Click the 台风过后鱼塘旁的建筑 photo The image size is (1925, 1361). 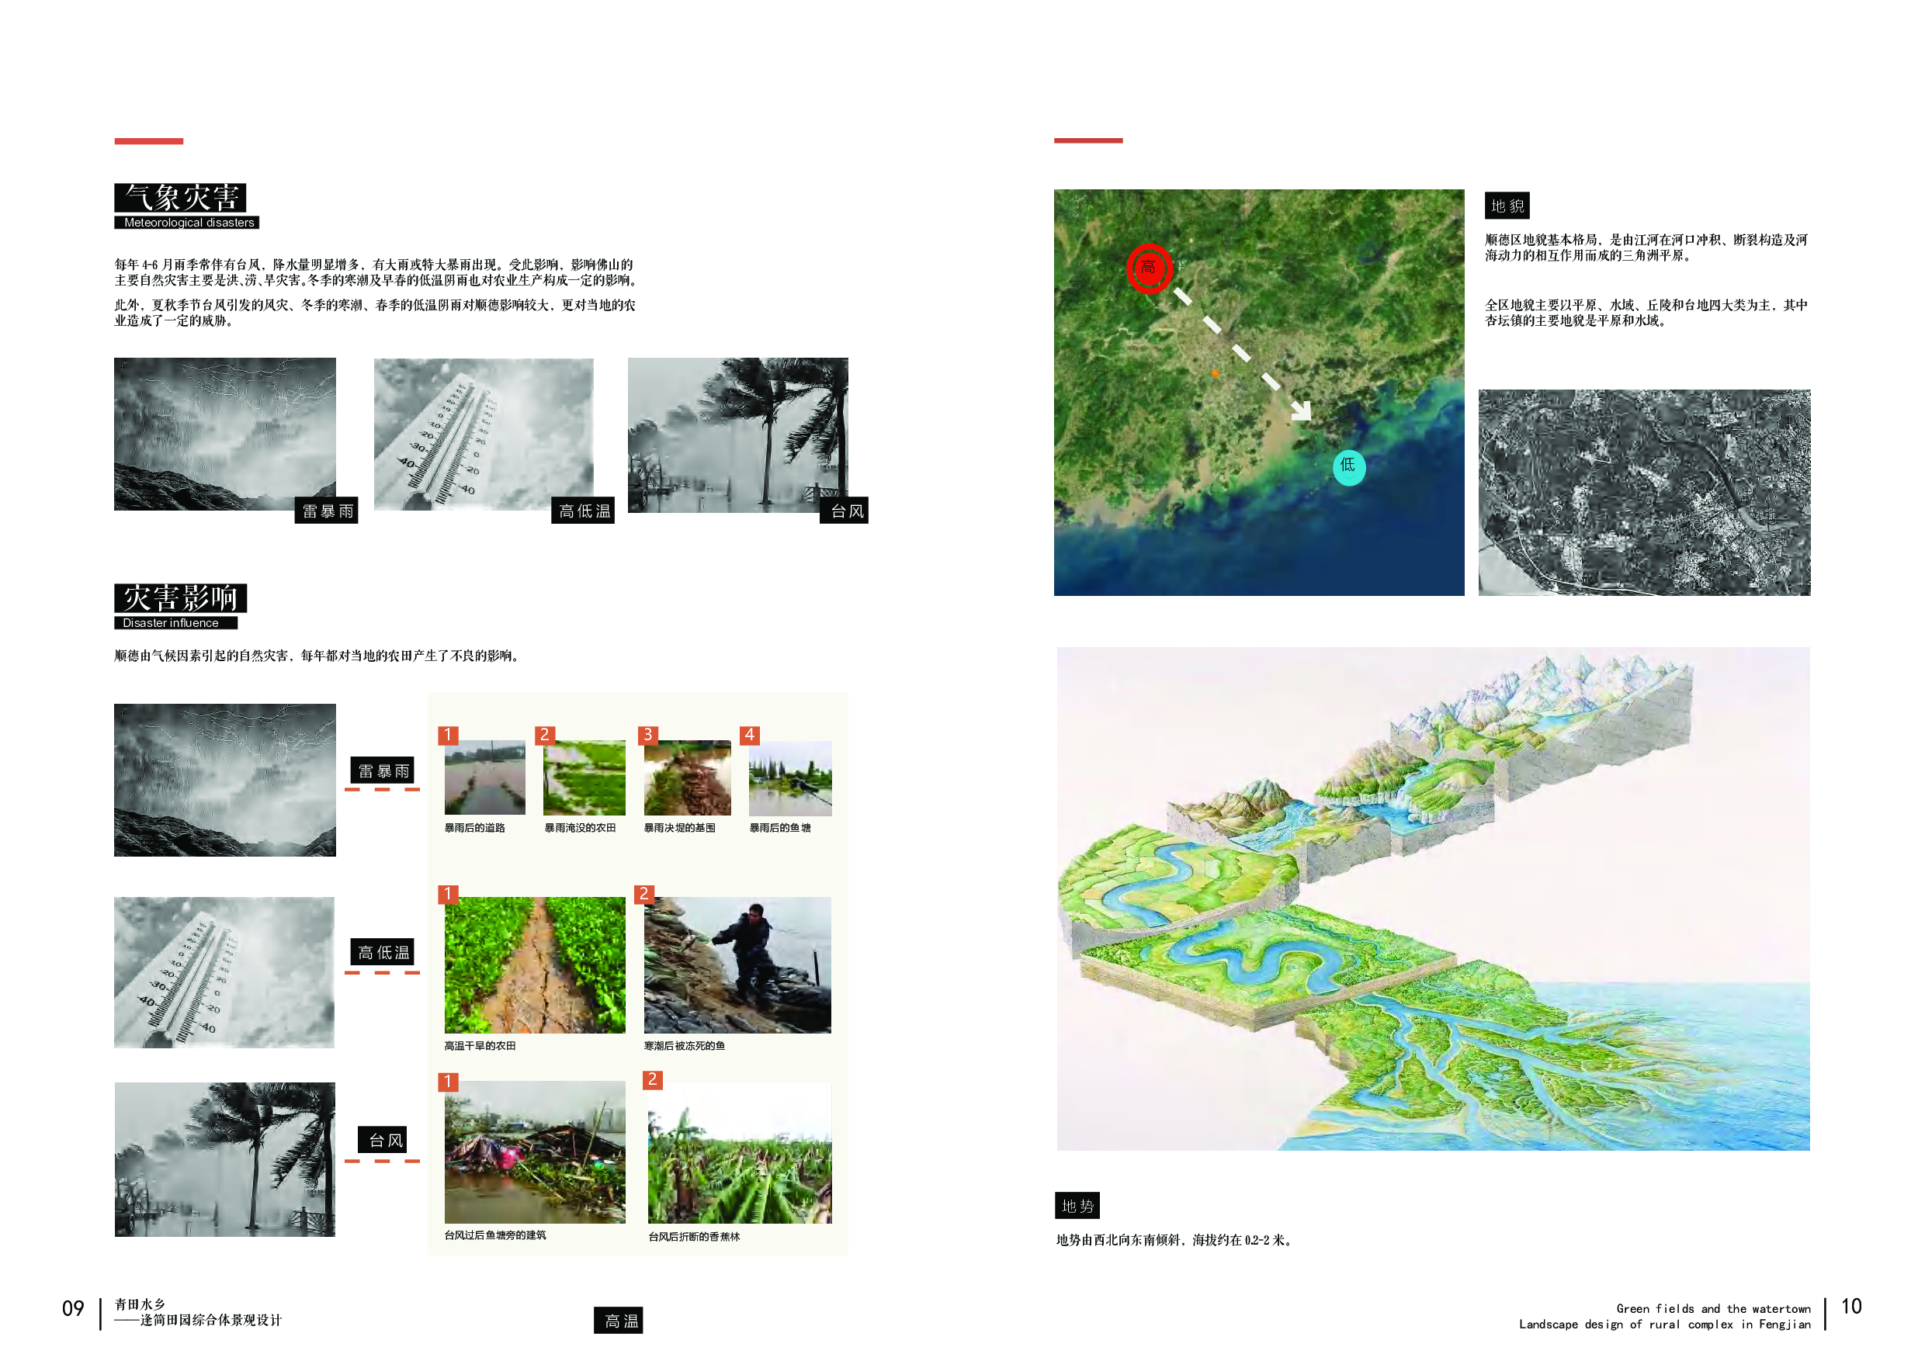[x=534, y=1151]
